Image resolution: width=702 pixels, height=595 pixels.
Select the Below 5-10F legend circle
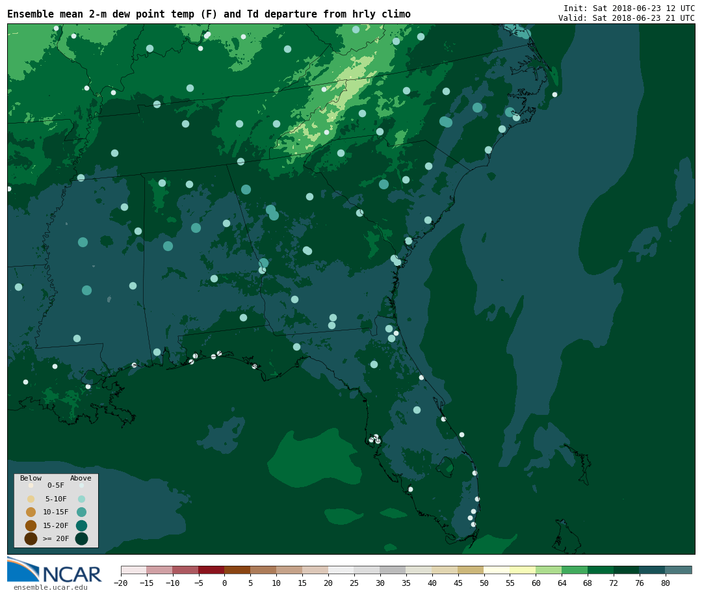(31, 499)
